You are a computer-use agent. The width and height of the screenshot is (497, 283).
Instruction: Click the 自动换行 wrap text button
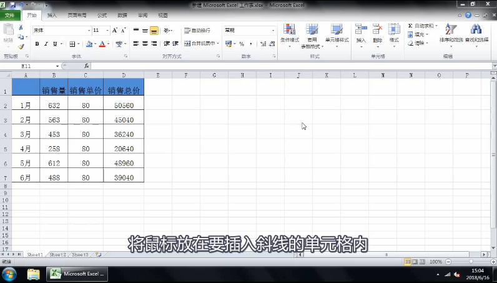(197, 30)
